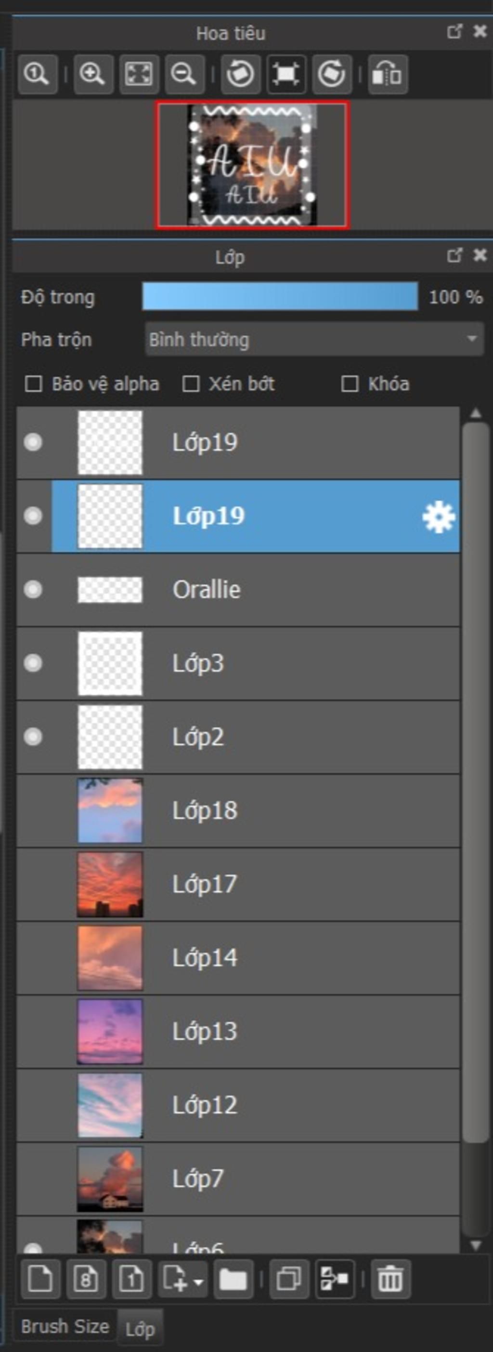The image size is (493, 1352).
Task: Flip the canvas view horizontally
Action: click(x=388, y=74)
